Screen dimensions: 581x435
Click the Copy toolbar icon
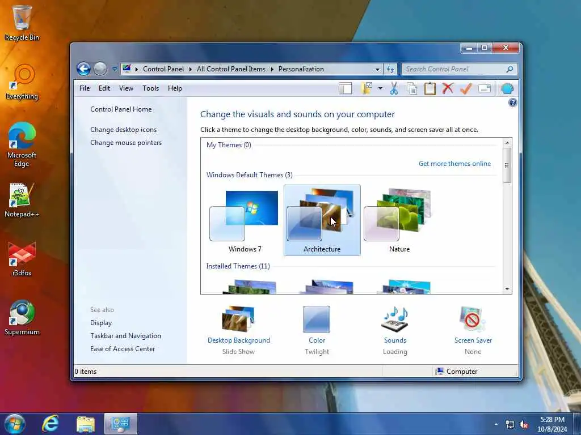412,88
